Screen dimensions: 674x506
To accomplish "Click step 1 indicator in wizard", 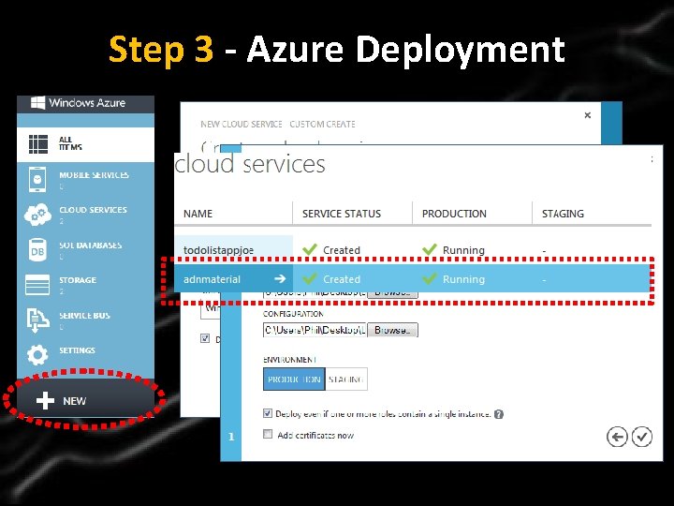I will coord(231,437).
